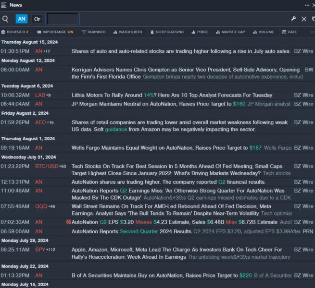
Task: Click LAD ticker on the 10:06:32AM row
Action: coord(40,95)
